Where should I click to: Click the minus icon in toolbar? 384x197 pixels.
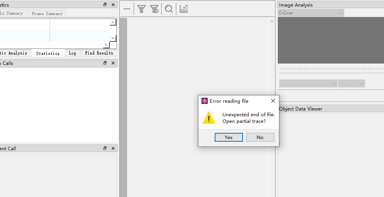(127, 9)
